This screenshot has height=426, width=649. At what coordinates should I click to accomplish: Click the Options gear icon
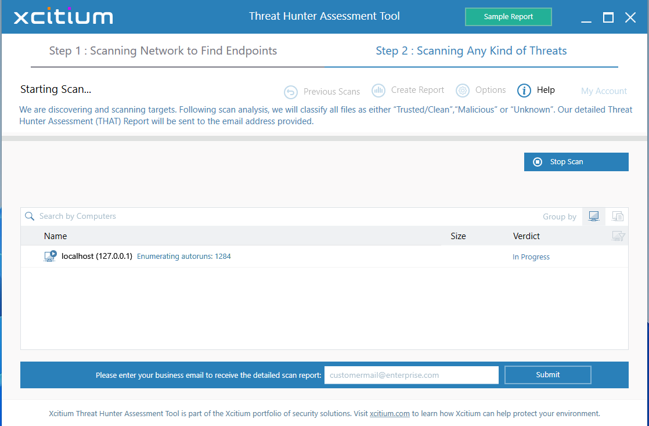462,91
